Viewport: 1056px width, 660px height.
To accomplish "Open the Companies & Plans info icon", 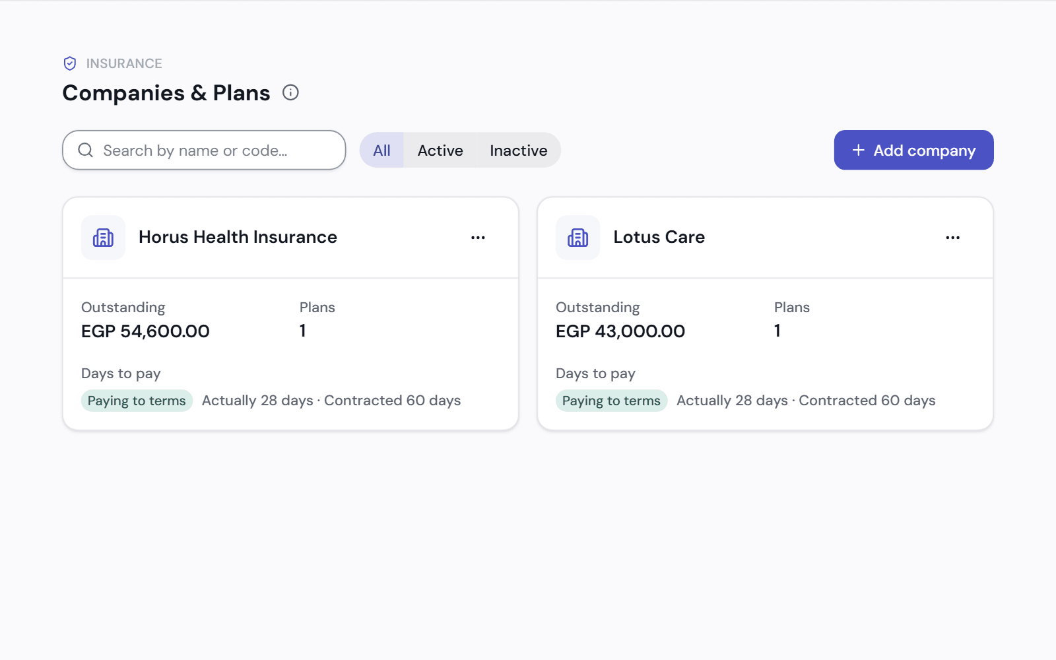I will tap(290, 92).
